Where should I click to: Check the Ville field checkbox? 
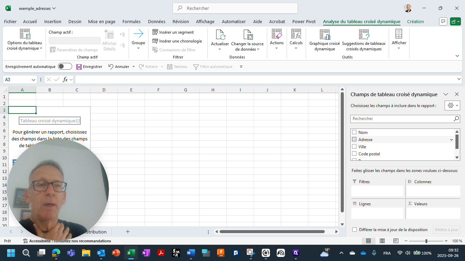pos(354,146)
